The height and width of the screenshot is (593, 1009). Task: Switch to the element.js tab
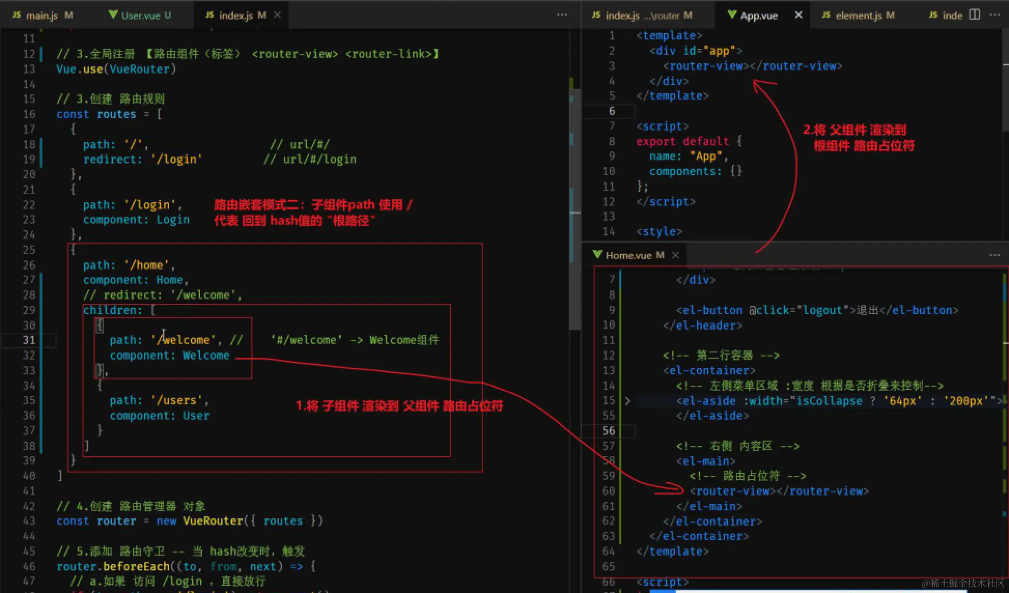tap(858, 15)
